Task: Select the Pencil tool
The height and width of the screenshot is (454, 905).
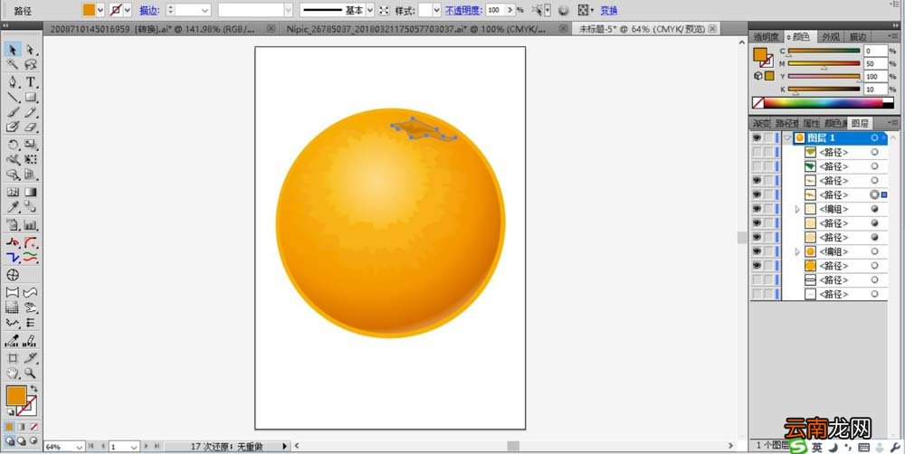Action: [31, 112]
